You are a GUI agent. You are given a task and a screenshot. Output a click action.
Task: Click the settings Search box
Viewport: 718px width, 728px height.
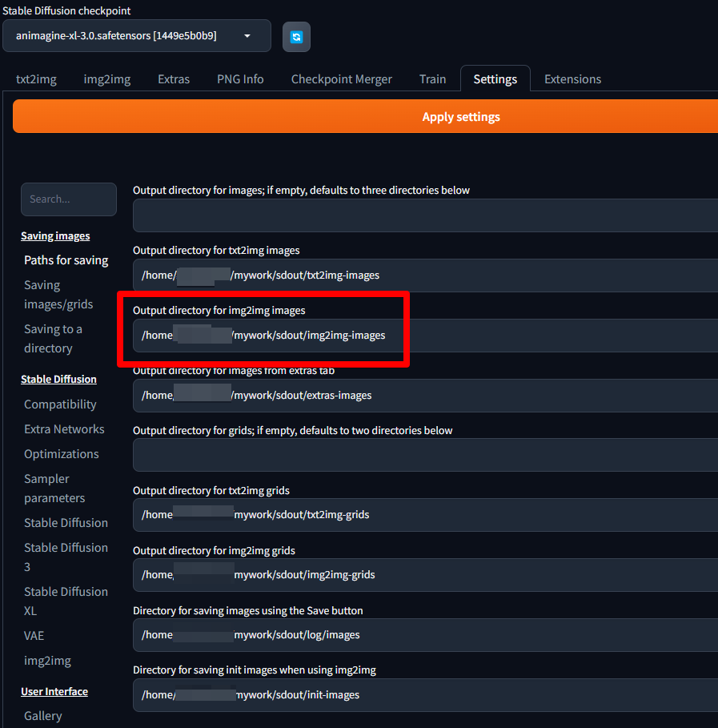click(69, 199)
